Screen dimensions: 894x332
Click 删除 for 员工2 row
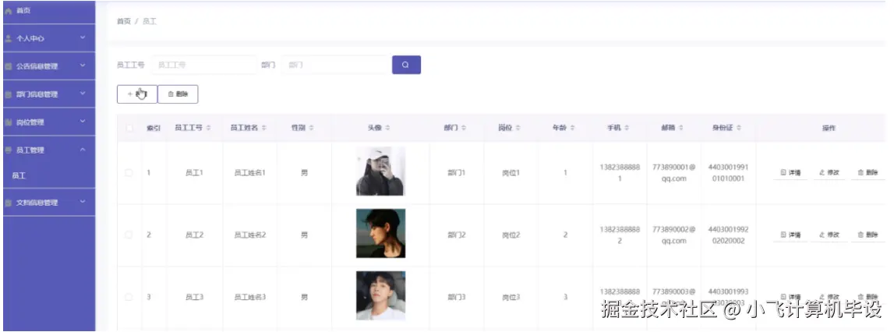click(x=867, y=235)
